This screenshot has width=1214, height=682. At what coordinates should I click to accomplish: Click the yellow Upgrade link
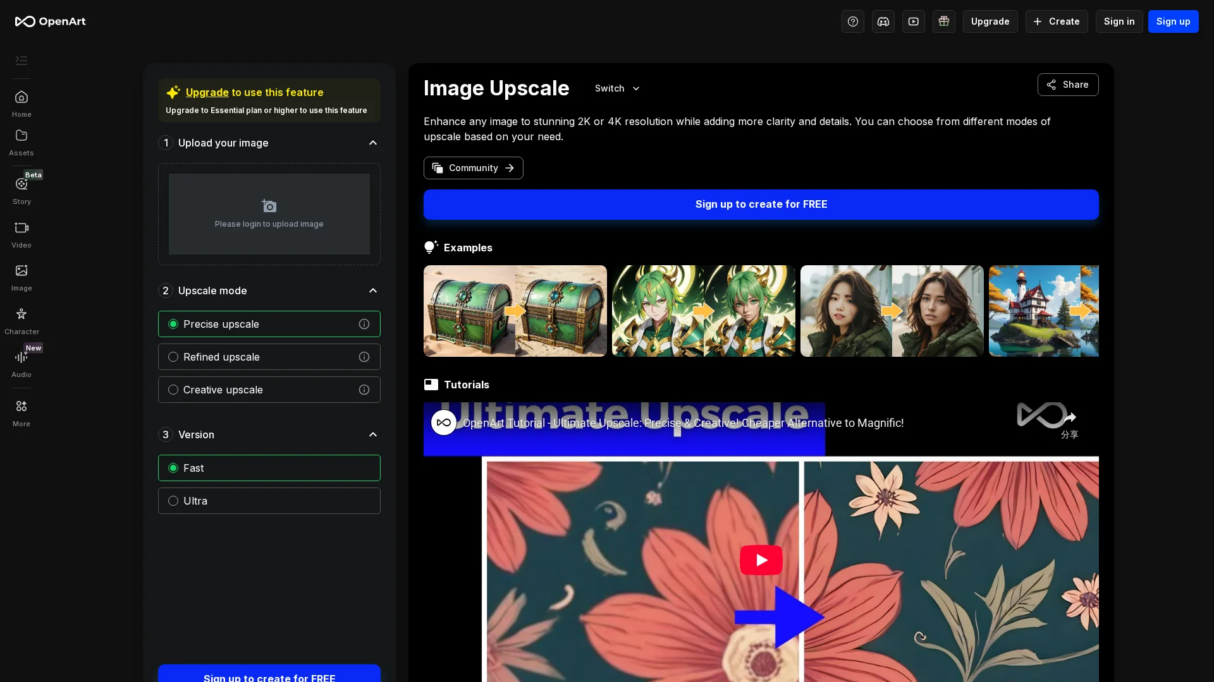(x=207, y=92)
